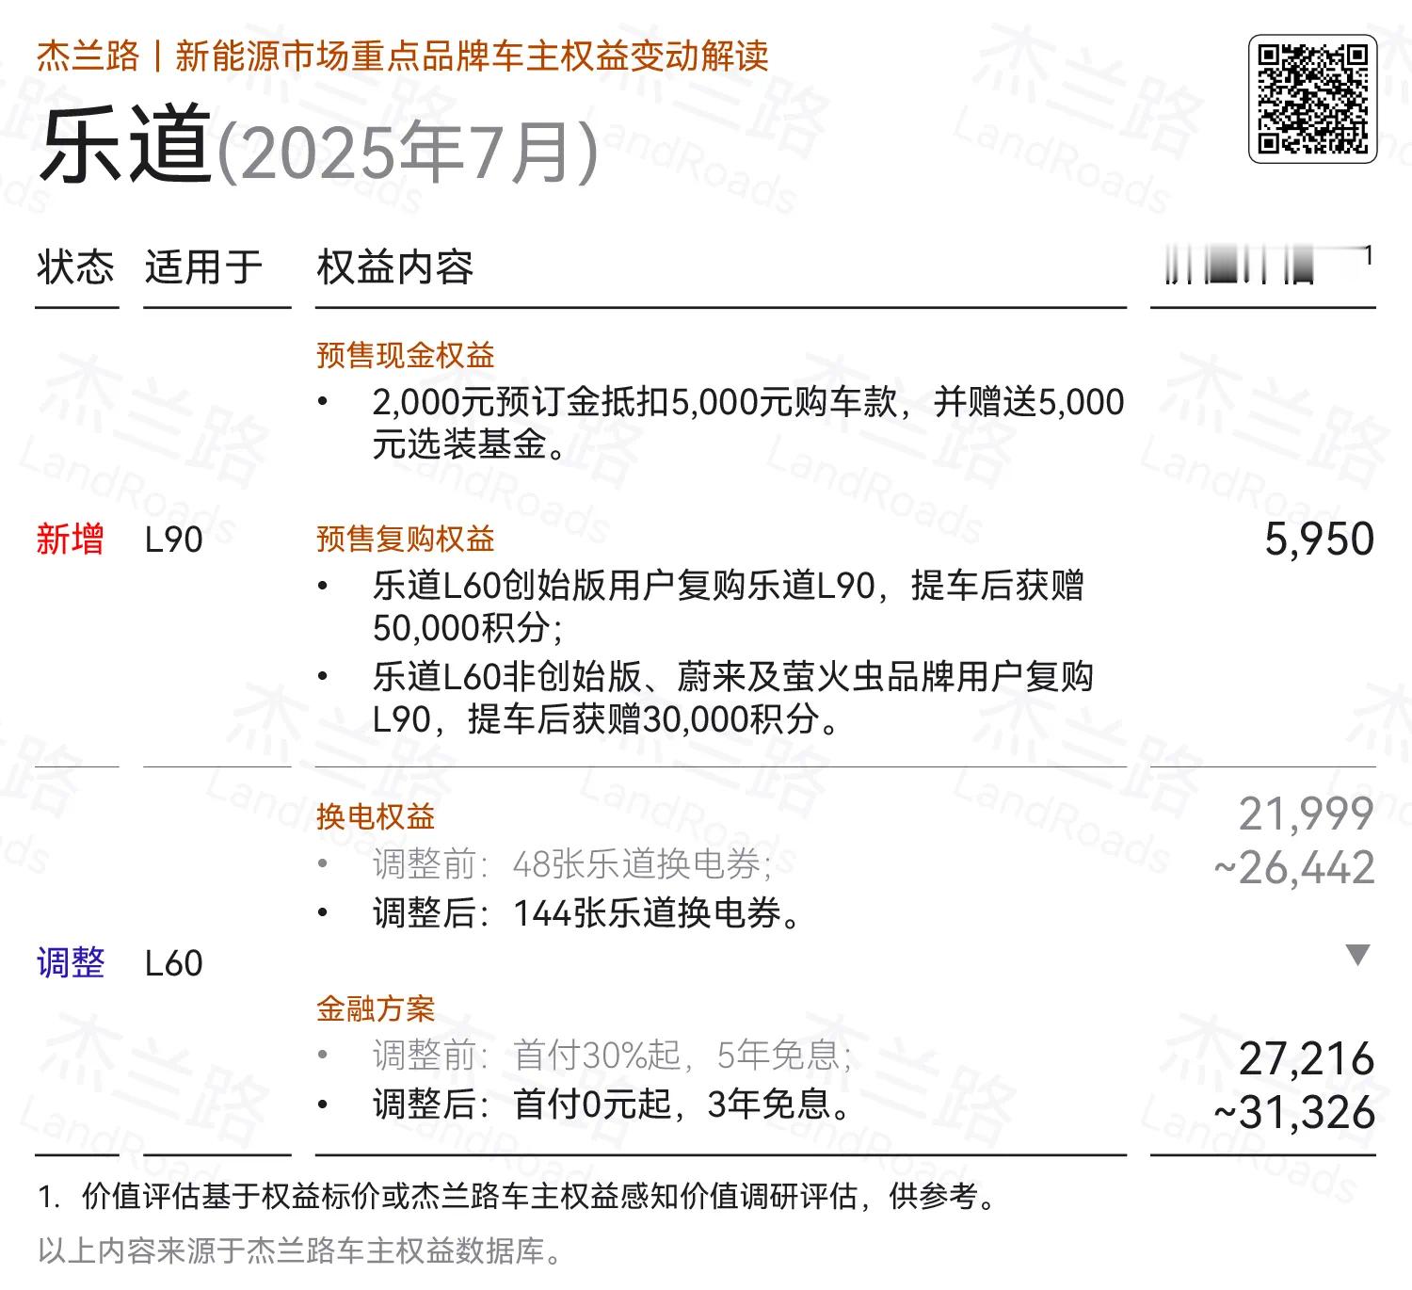Click the date label (2025年7月)
Screen dimensions: 1412x1290
[x=407, y=151]
